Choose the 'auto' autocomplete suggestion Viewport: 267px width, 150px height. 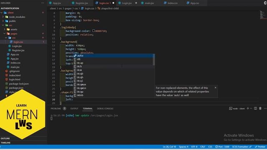pyautogui.click(x=113, y=55)
